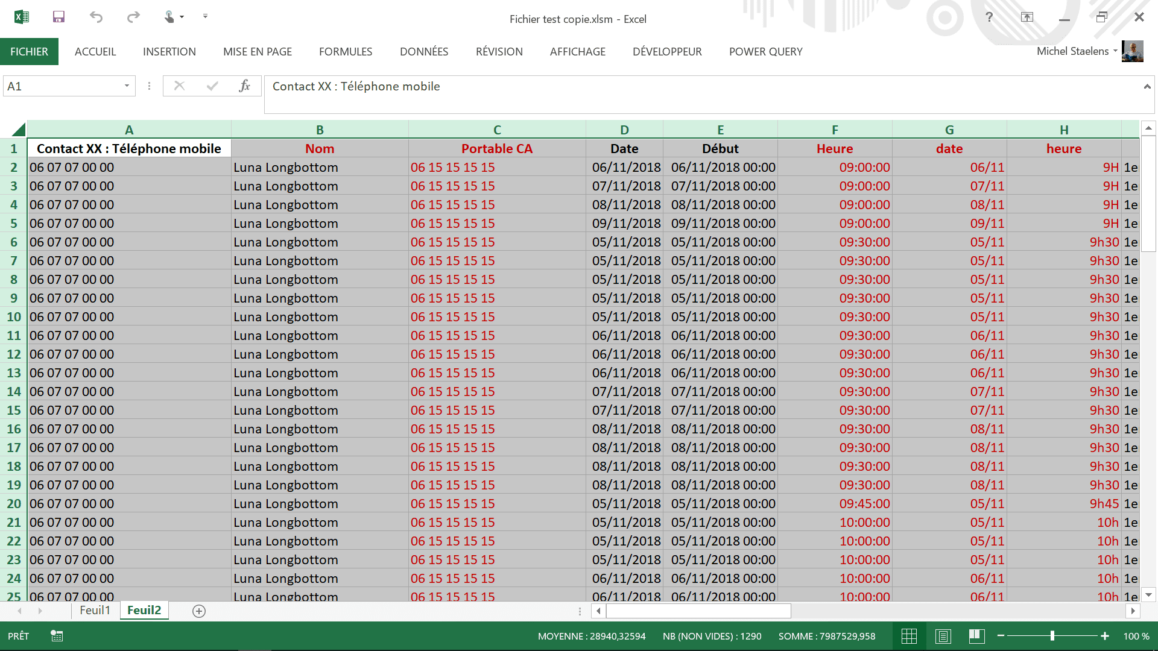
Task: Click the Save icon in quick access toolbar
Action: 59,17
